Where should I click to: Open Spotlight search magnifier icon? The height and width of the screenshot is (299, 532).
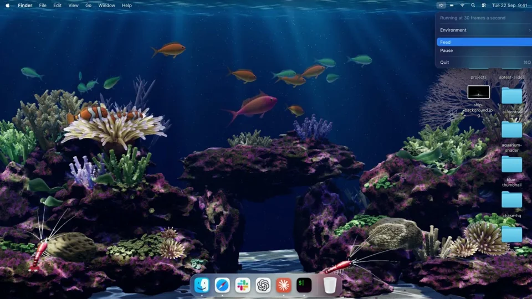click(473, 6)
